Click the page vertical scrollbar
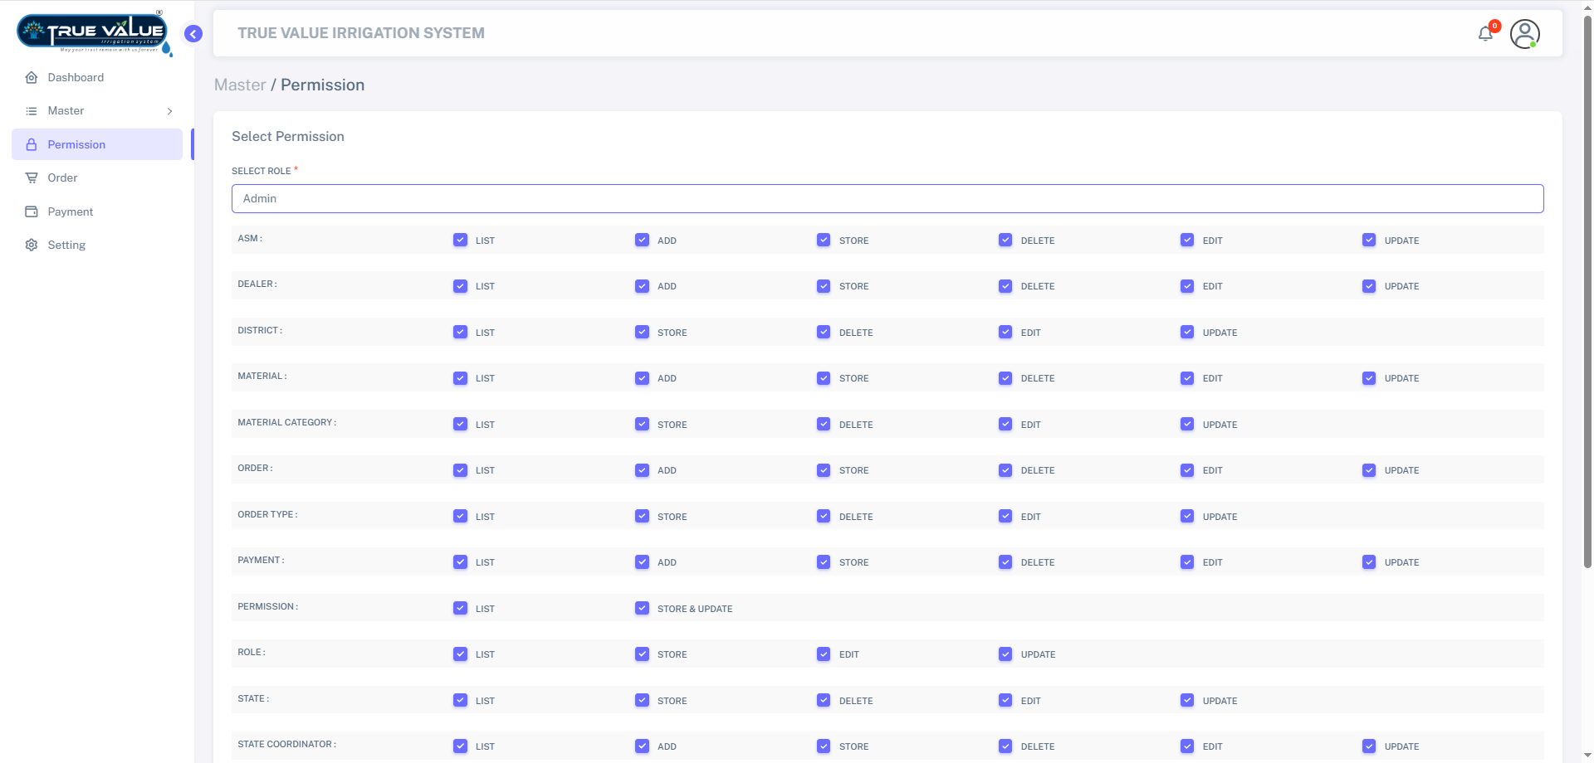The height and width of the screenshot is (763, 1594). tap(1587, 290)
